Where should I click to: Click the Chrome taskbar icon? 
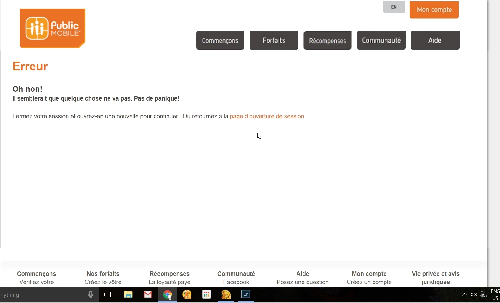[x=168, y=294]
